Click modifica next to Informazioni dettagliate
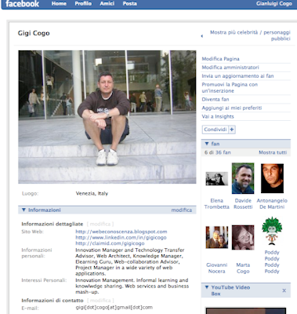The width and height of the screenshot is (297, 314). [100, 224]
